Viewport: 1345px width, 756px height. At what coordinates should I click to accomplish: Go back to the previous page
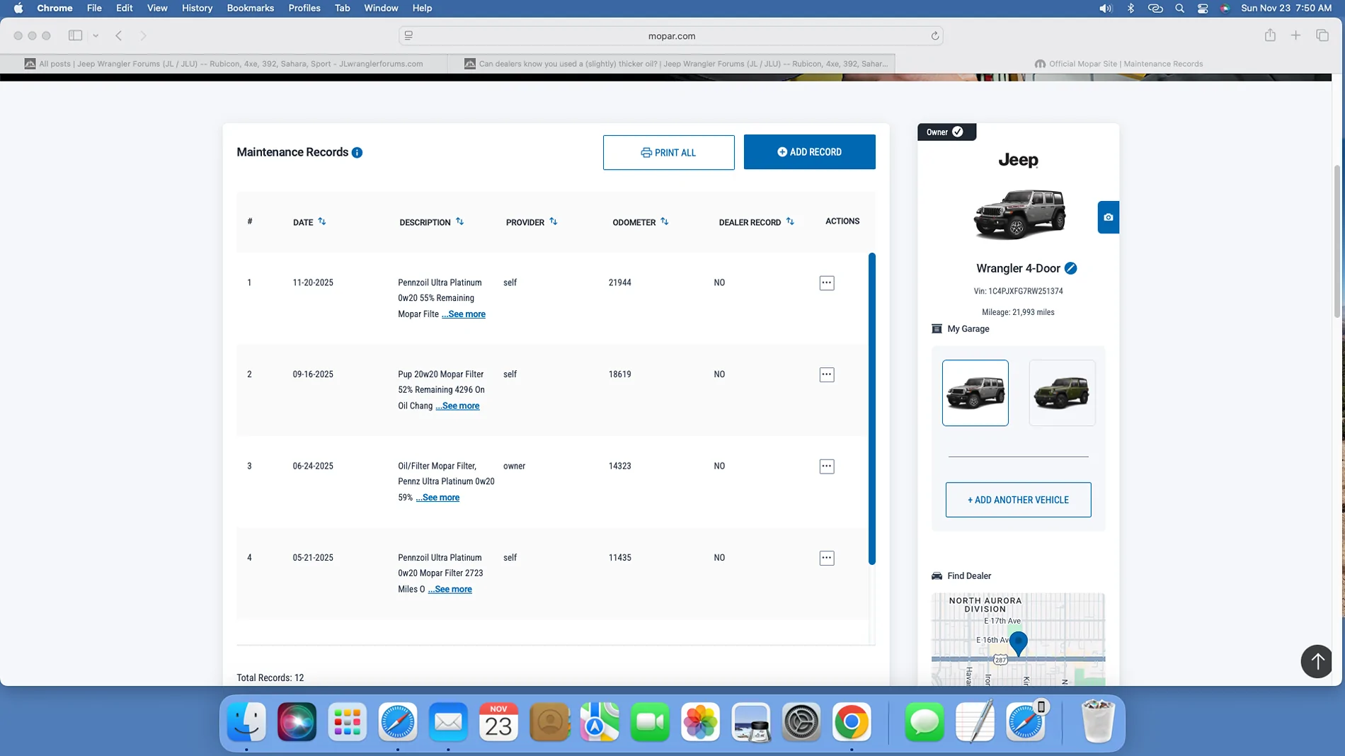119,35
